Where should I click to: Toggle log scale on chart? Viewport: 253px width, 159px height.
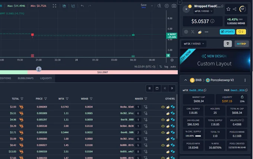click(x=166, y=67)
